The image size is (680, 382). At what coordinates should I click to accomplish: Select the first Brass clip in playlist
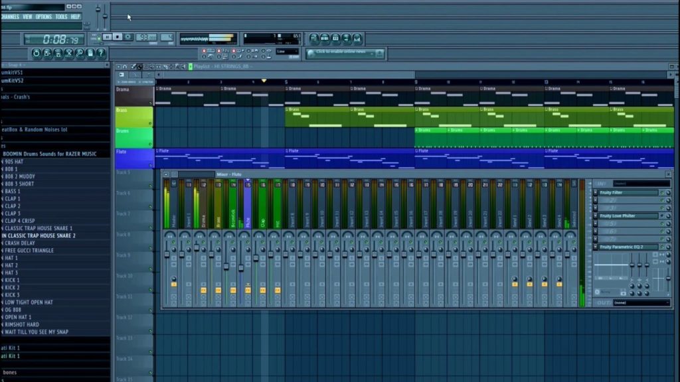(317, 117)
